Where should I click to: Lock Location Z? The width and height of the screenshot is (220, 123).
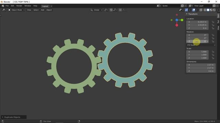[213, 28]
